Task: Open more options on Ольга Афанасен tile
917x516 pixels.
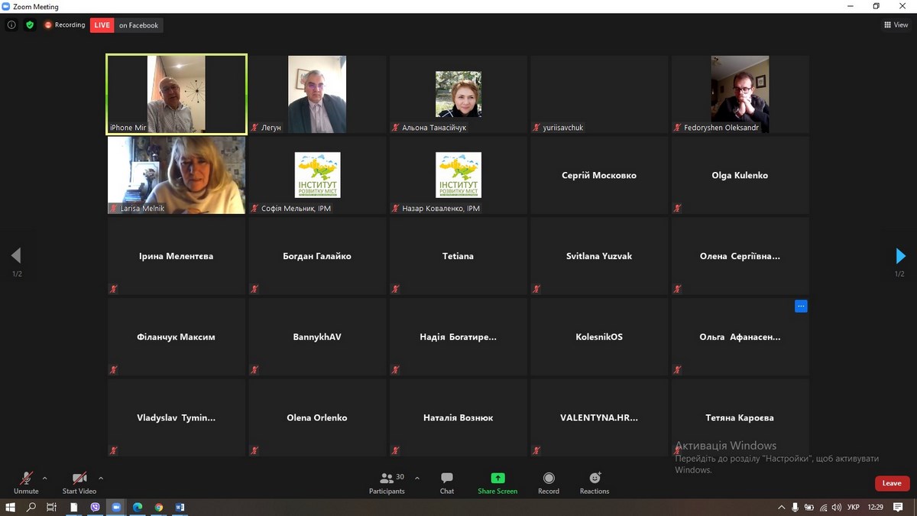Action: pyautogui.click(x=801, y=307)
